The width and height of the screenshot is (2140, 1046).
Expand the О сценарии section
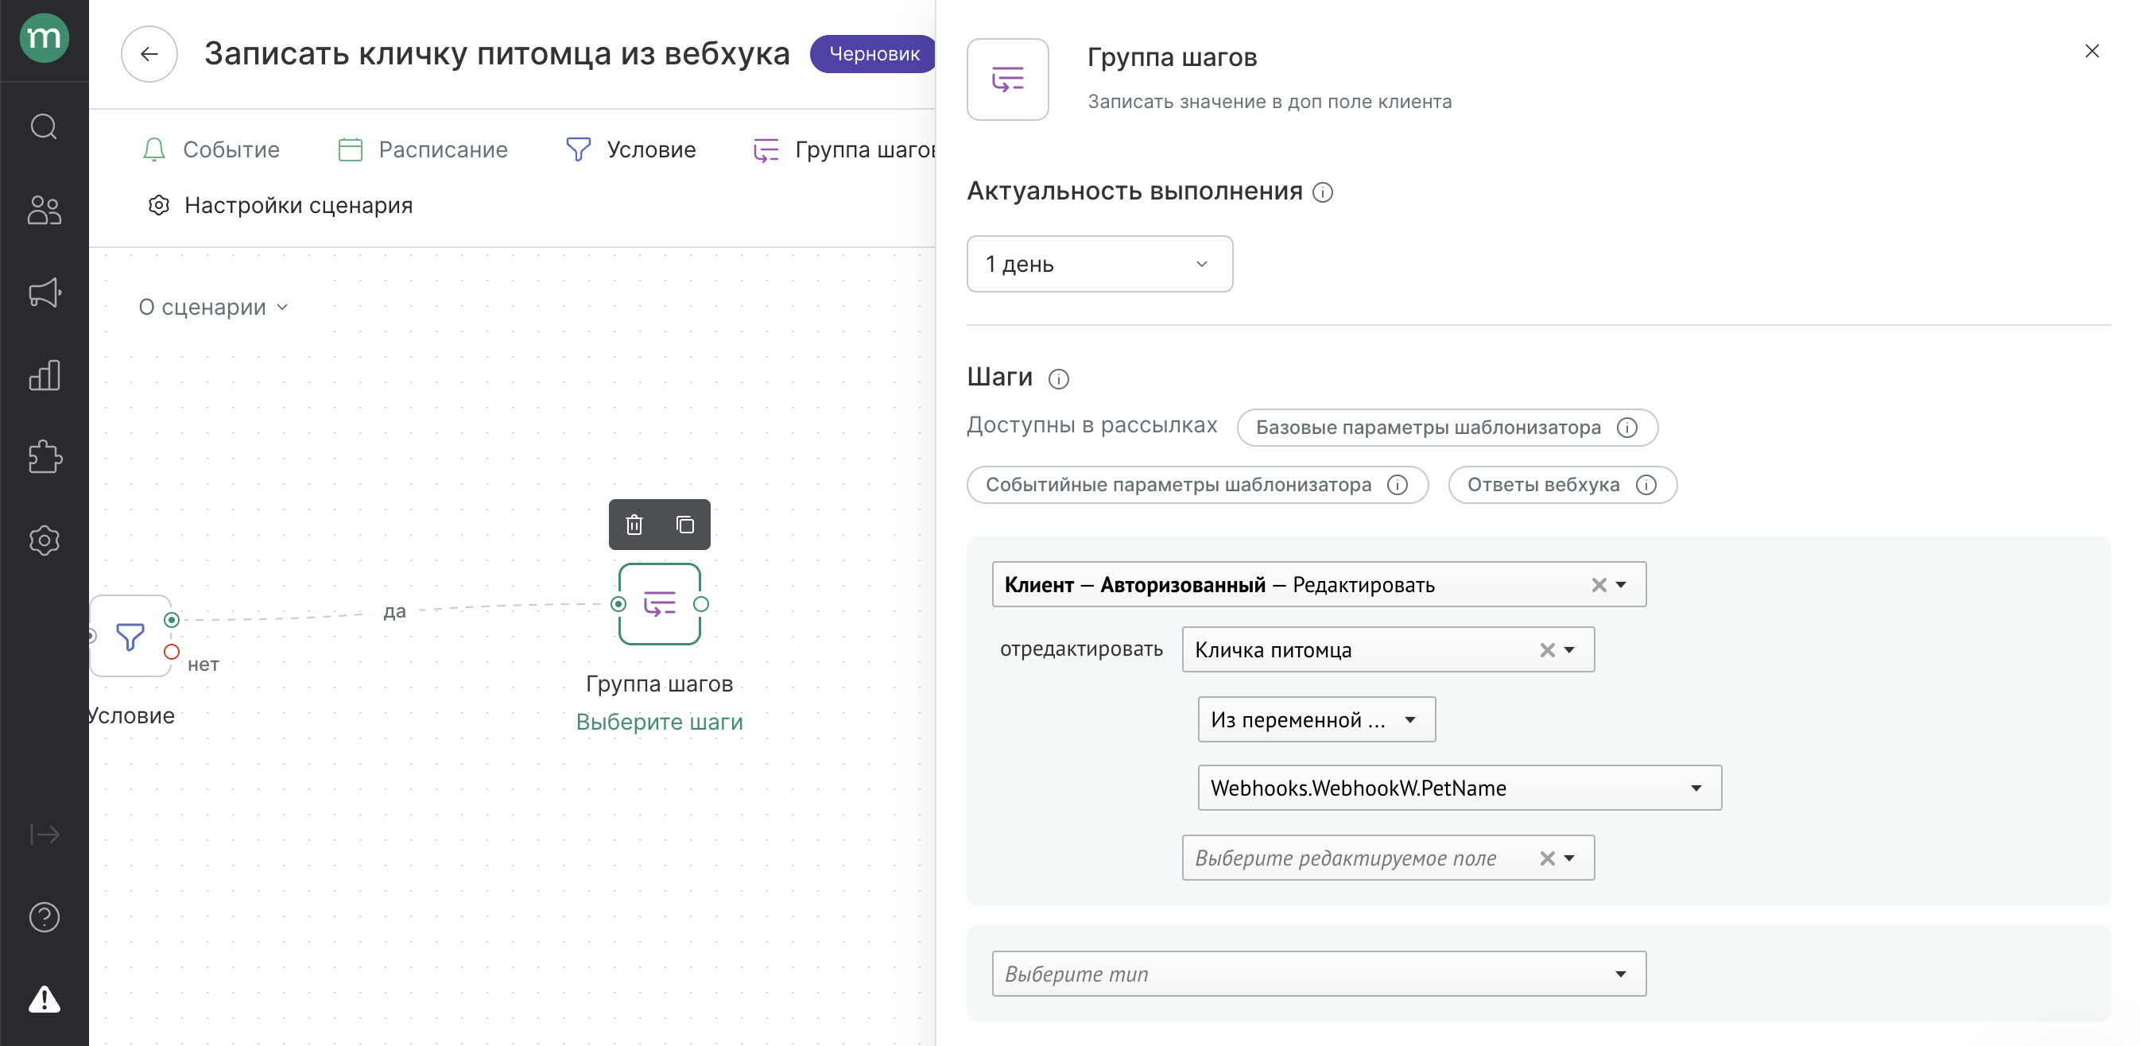214,308
